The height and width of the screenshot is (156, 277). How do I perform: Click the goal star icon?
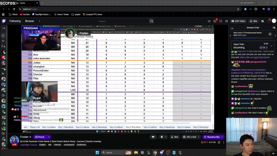coord(270,34)
